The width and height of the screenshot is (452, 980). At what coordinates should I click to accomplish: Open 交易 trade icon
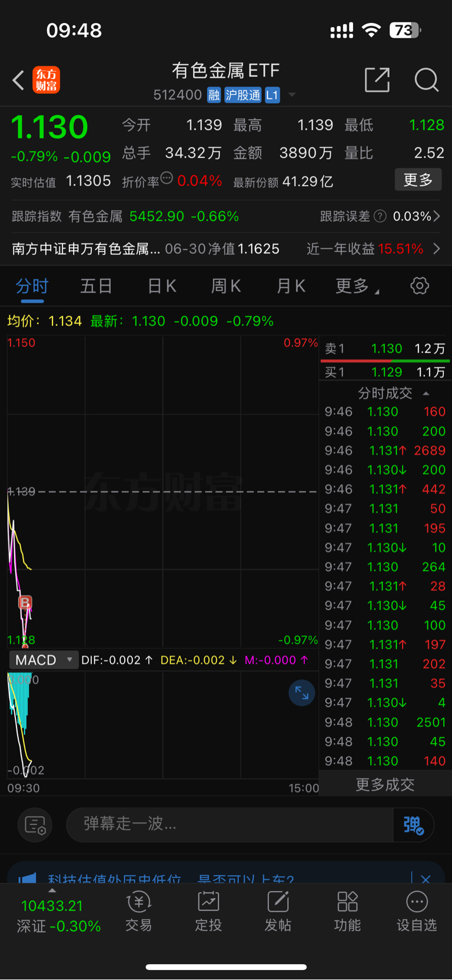click(x=139, y=912)
